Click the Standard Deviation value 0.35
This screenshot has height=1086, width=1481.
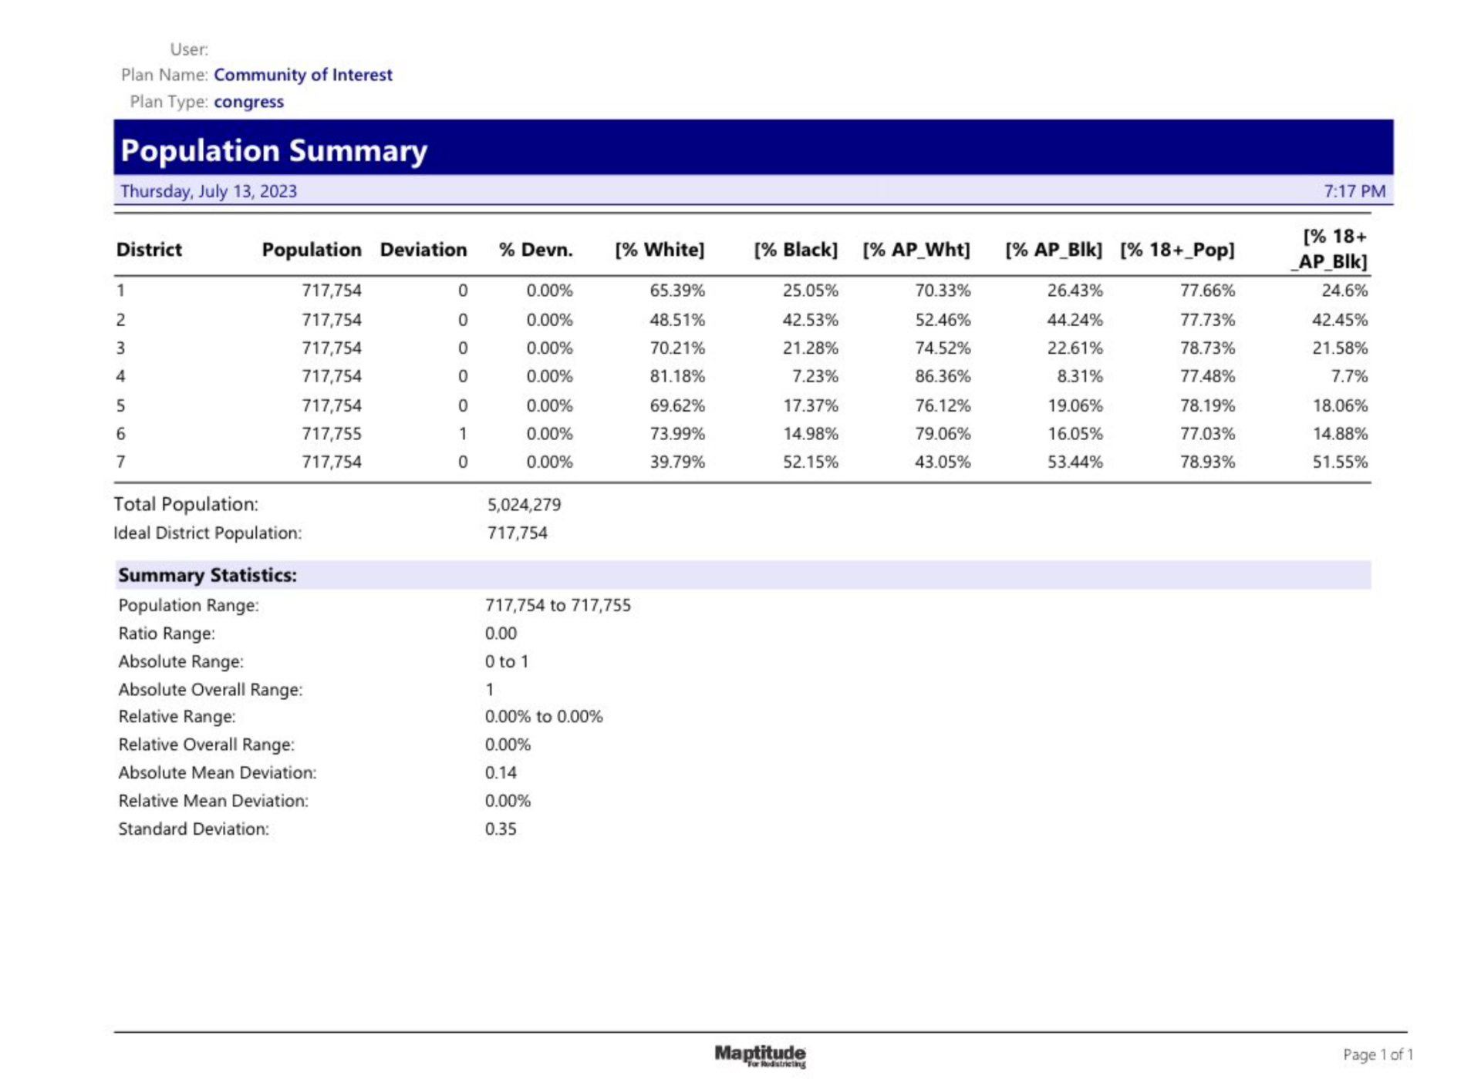[x=501, y=829]
